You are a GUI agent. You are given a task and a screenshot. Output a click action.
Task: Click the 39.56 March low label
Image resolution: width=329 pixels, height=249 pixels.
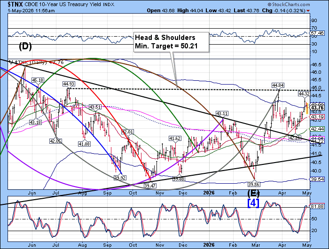point(254,184)
